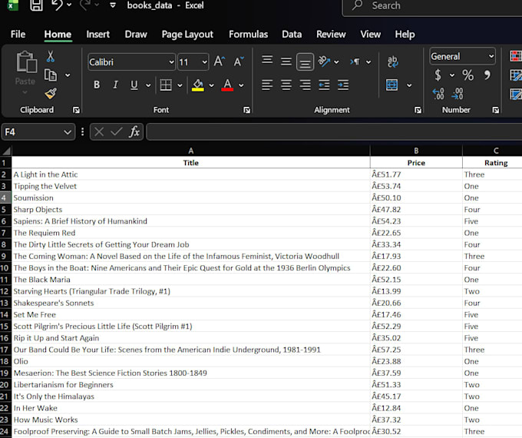
Task: Open the Help tab
Action: click(405, 35)
